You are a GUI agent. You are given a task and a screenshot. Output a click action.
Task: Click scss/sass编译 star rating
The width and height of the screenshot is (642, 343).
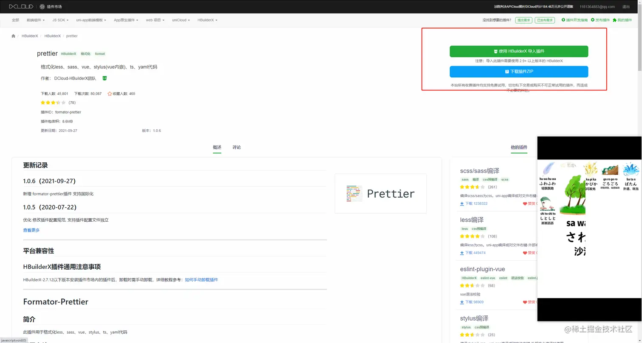[473, 187]
